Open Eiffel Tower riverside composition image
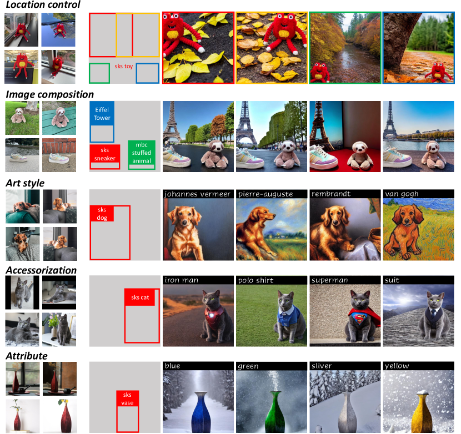461x434 pixels. click(x=418, y=137)
